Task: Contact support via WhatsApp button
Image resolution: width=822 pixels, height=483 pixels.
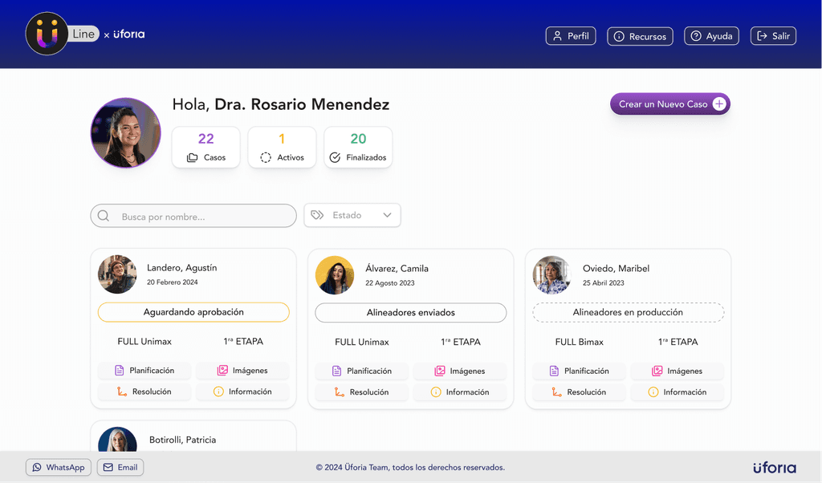Action: pyautogui.click(x=58, y=467)
